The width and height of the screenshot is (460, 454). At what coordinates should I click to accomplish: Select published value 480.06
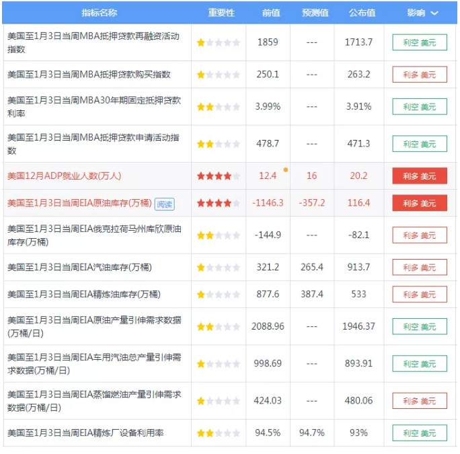(x=358, y=400)
